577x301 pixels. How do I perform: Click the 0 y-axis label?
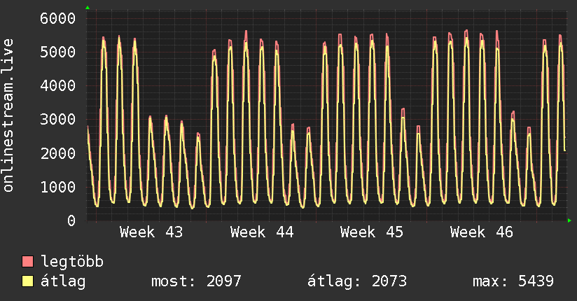pos(71,220)
